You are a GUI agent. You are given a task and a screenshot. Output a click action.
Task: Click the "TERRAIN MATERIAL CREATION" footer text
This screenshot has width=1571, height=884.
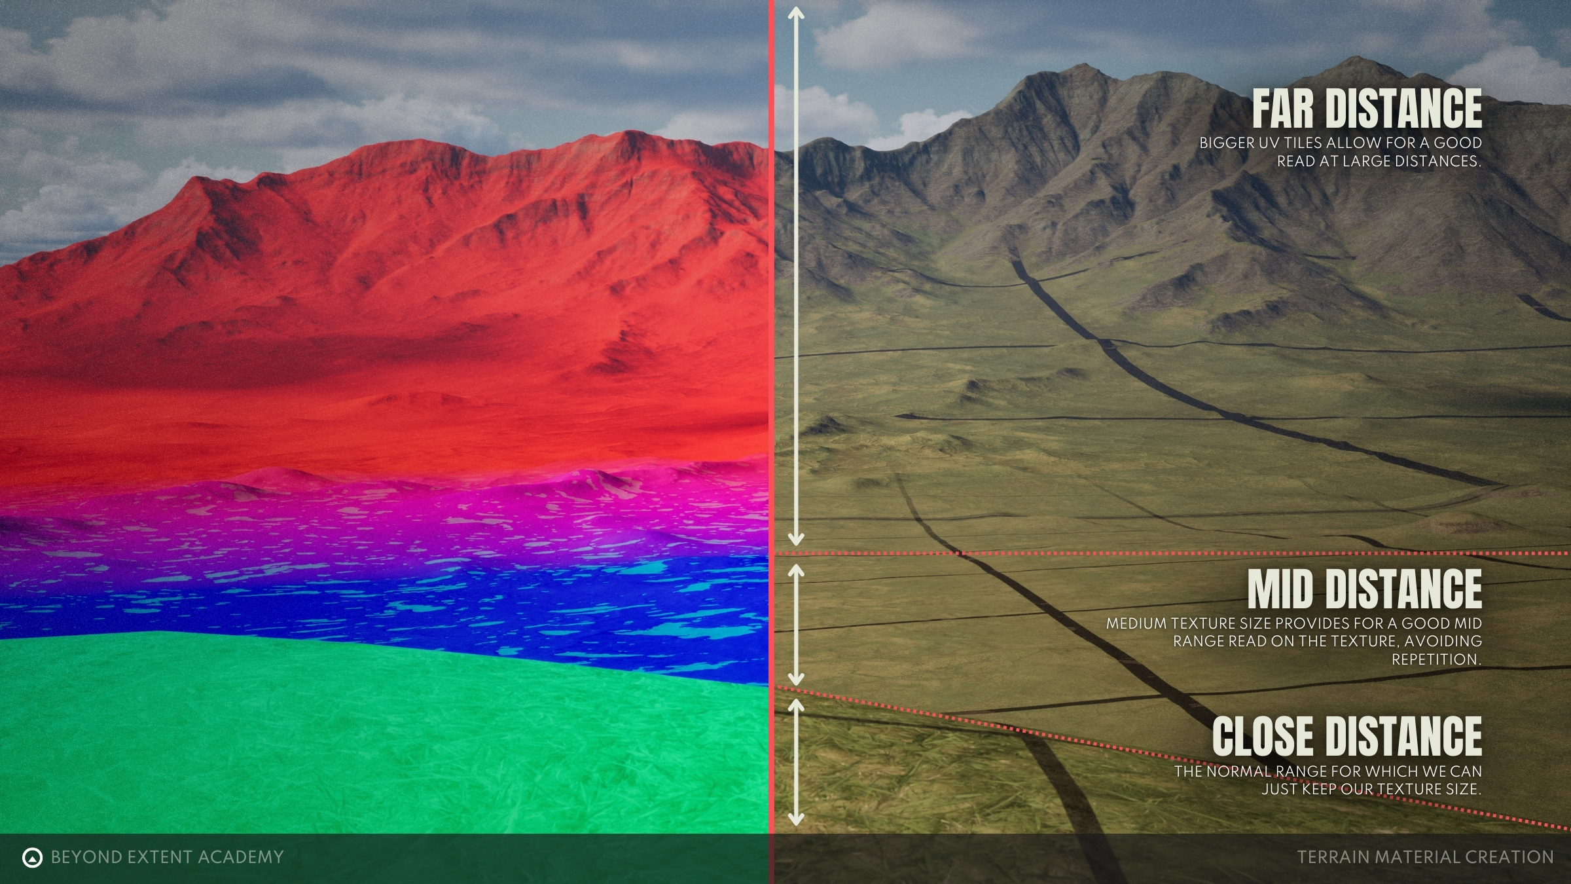(1426, 857)
